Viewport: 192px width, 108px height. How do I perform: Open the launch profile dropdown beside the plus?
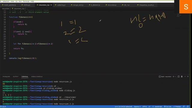[175, 77]
